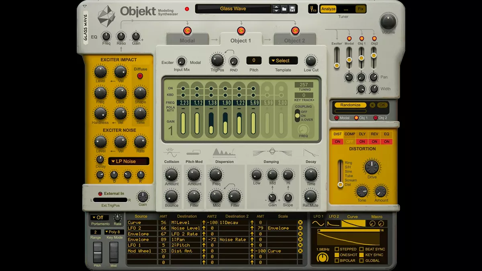Open the Portamento Off dropdown
Viewport: 482px width, 271px height.
[100, 218]
